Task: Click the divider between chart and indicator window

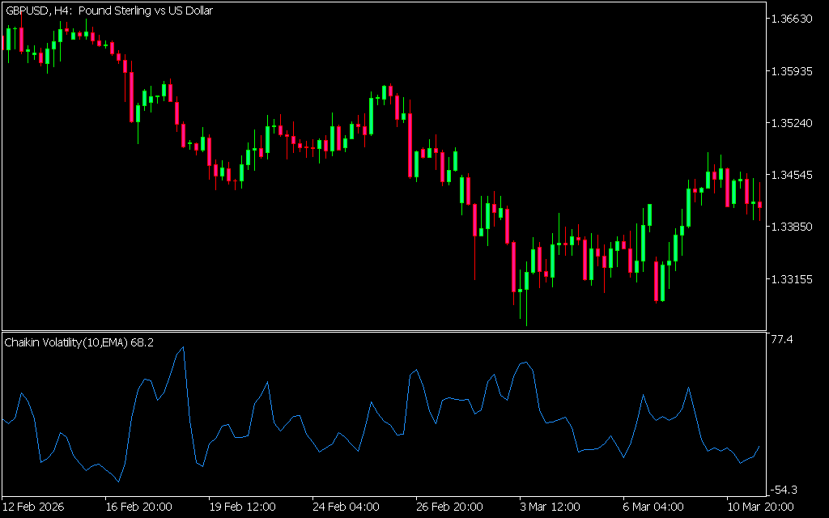Action: [384, 331]
